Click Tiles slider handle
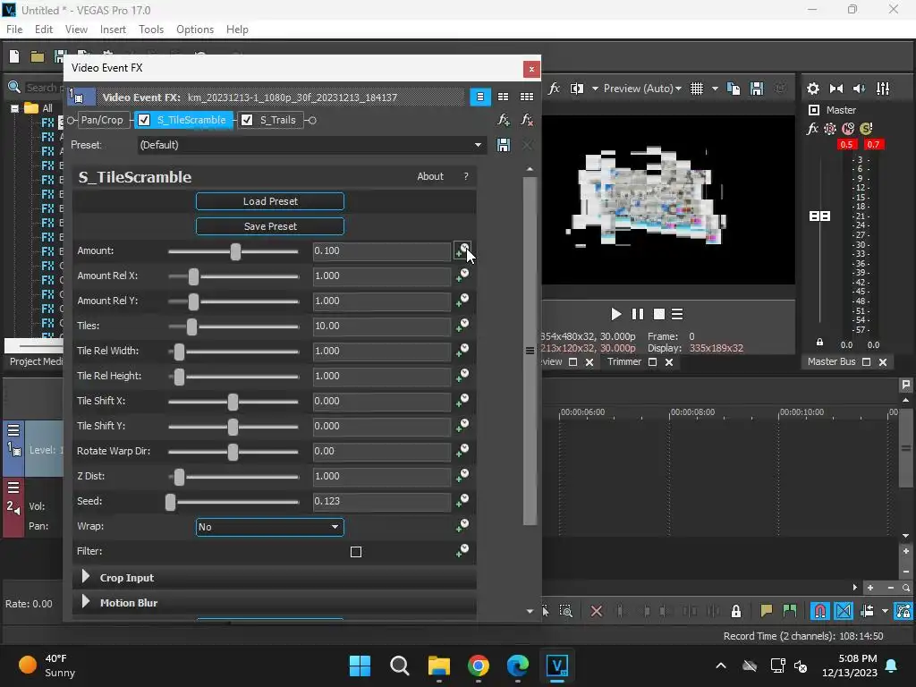 click(191, 327)
